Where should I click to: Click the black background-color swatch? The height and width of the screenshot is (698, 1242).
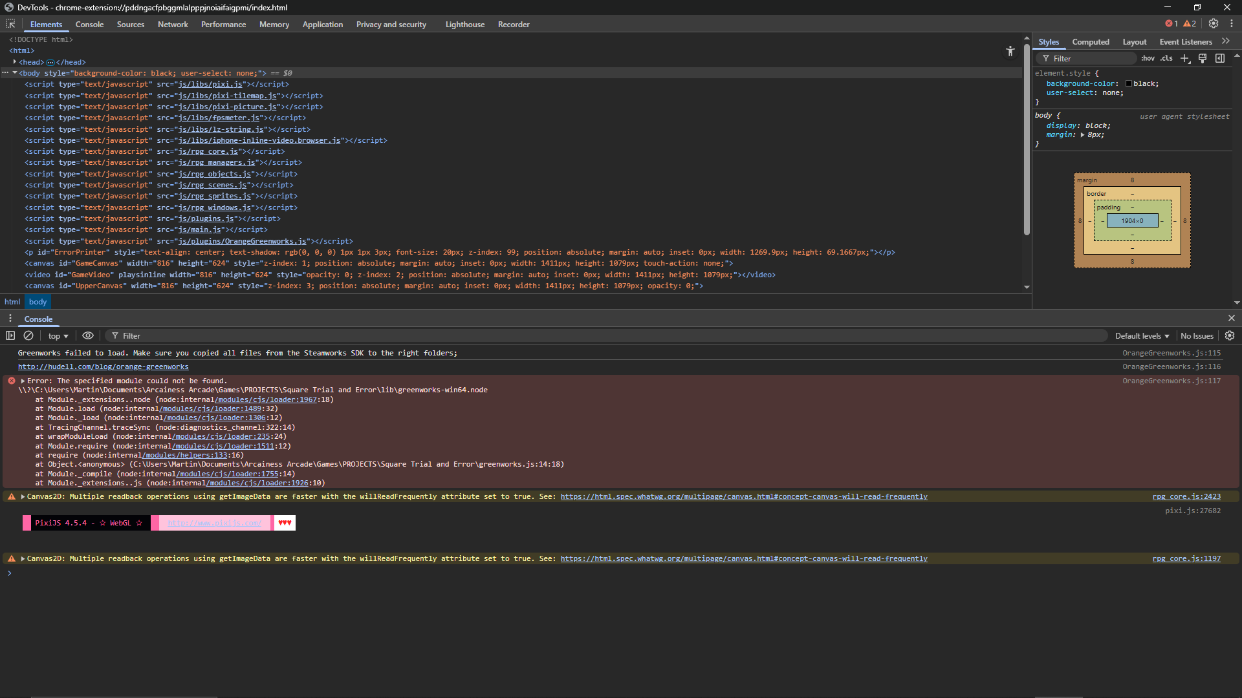(x=1129, y=84)
